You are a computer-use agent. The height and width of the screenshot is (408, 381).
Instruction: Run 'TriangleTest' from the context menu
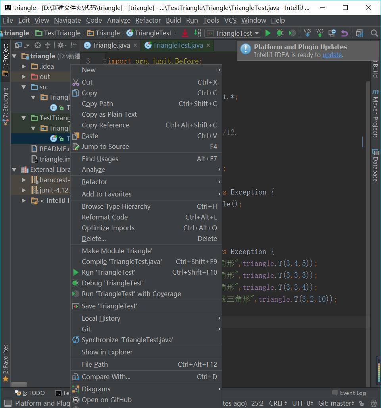(x=146, y=272)
